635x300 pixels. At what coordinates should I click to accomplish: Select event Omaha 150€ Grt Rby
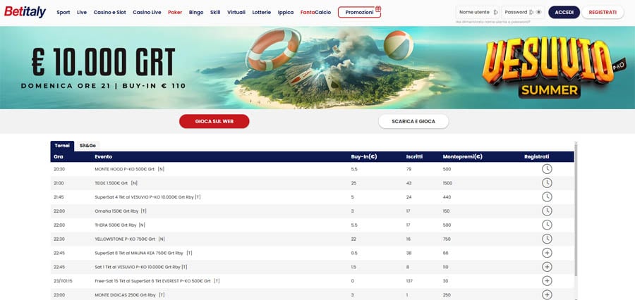click(120, 211)
